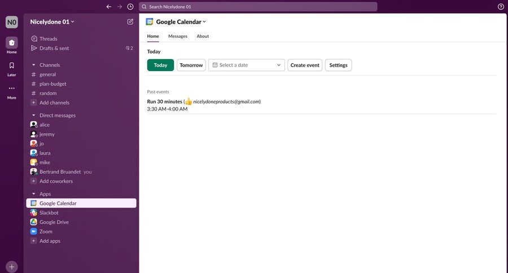Image resolution: width=508 pixels, height=273 pixels.
Task: Open the Select a date dropdown
Action: coord(247,65)
